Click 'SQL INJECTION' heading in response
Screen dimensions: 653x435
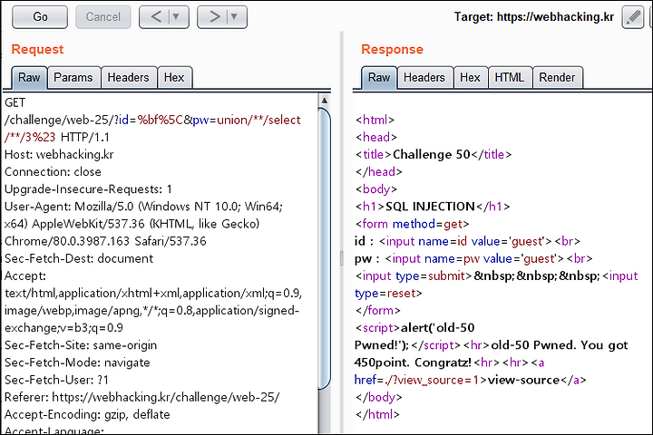430,207
